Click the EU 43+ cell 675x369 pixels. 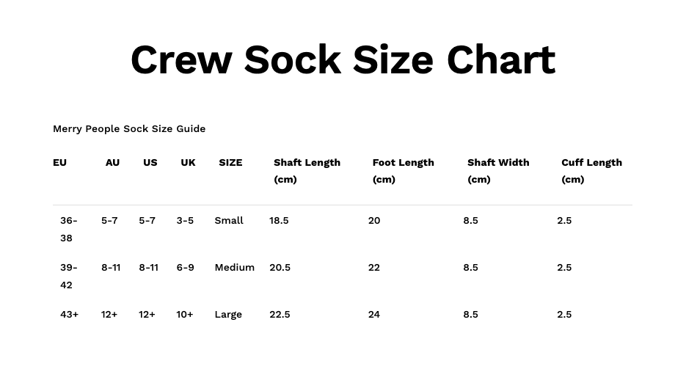[69, 315]
